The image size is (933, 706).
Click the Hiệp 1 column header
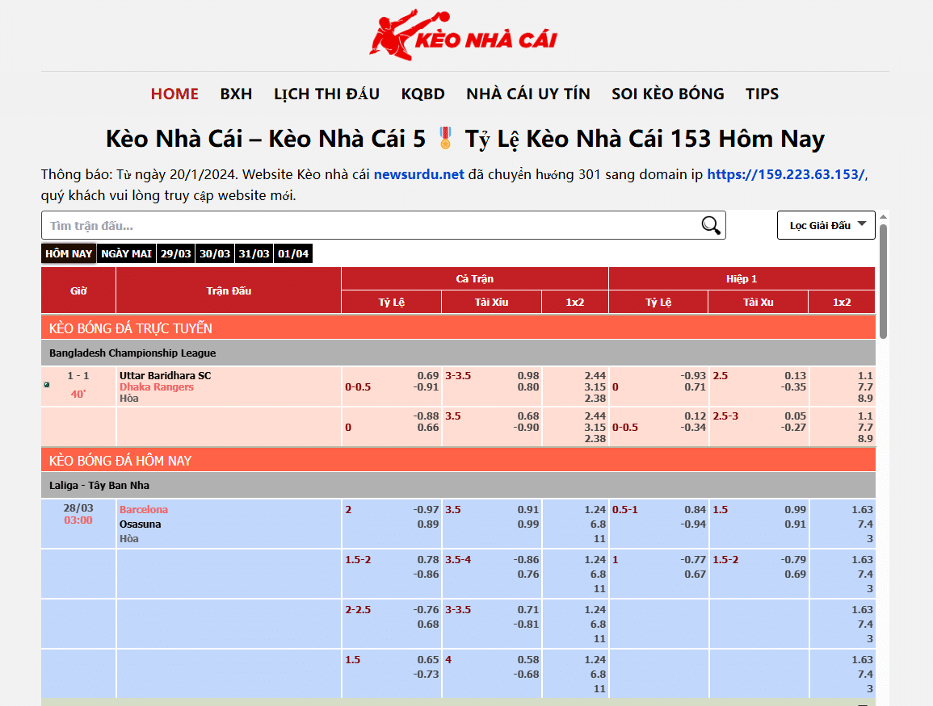(742, 278)
